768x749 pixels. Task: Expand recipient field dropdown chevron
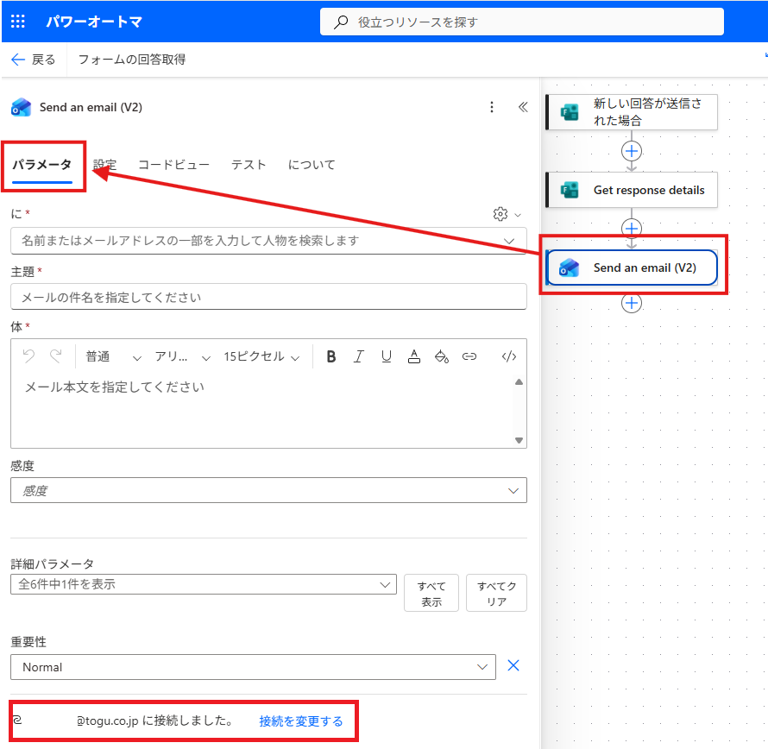pyautogui.click(x=509, y=241)
